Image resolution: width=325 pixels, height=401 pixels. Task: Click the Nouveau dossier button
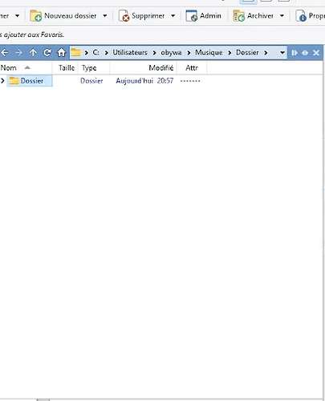[x=63, y=16]
